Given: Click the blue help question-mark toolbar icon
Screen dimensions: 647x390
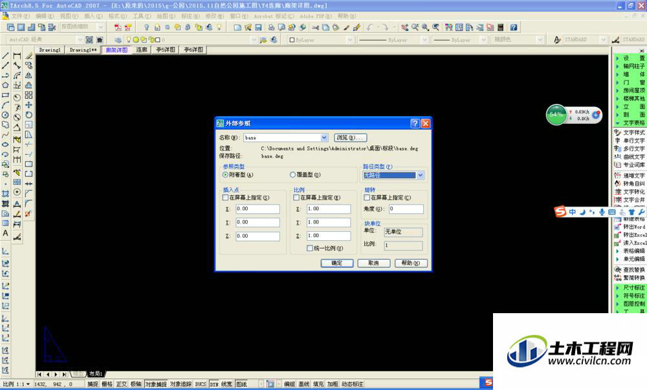Looking at the screenshot, I should click(514, 27).
